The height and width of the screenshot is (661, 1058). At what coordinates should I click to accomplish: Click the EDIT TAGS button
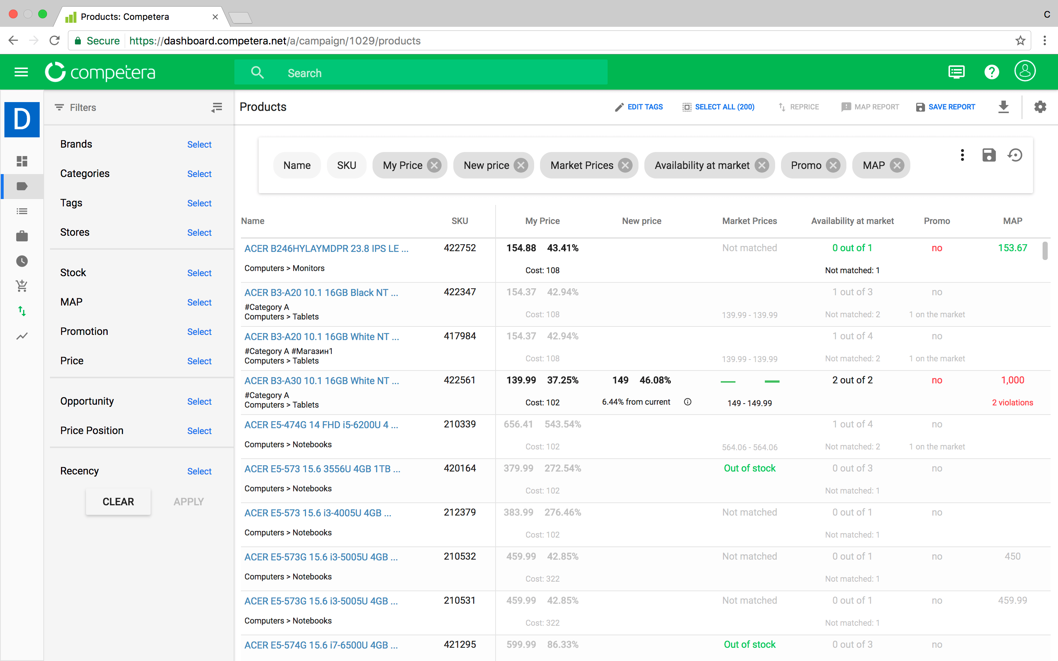pyautogui.click(x=639, y=107)
